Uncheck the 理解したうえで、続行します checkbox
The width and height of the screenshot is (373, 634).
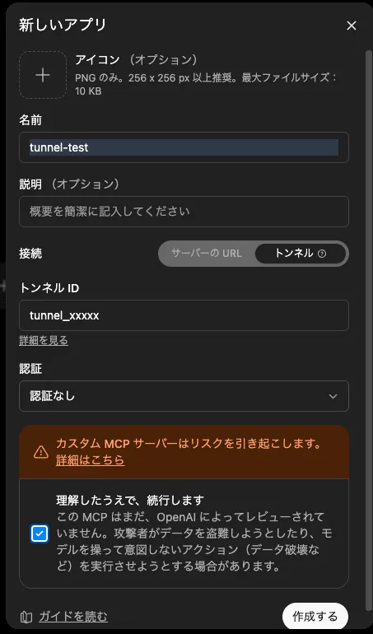tap(40, 534)
